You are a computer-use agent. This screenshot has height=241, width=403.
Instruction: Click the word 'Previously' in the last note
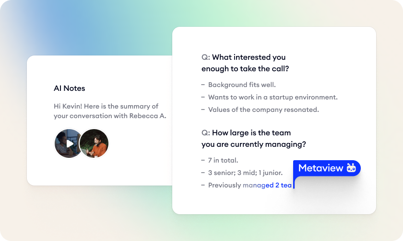(x=224, y=185)
